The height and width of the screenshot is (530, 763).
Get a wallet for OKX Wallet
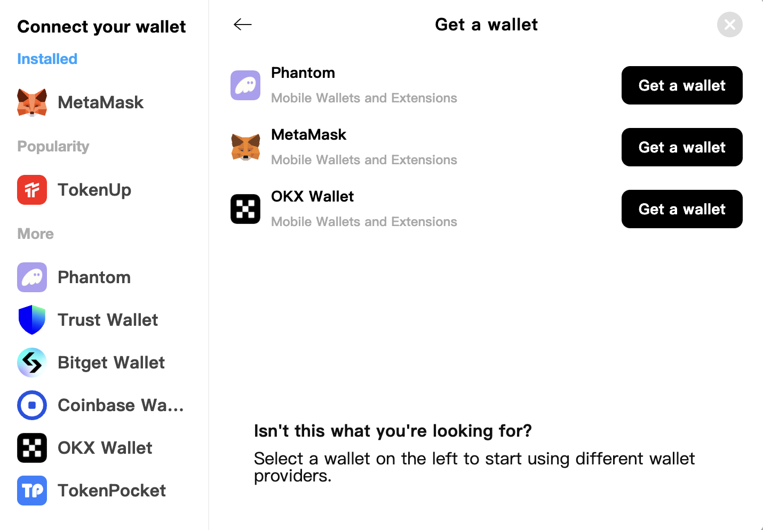coord(682,209)
